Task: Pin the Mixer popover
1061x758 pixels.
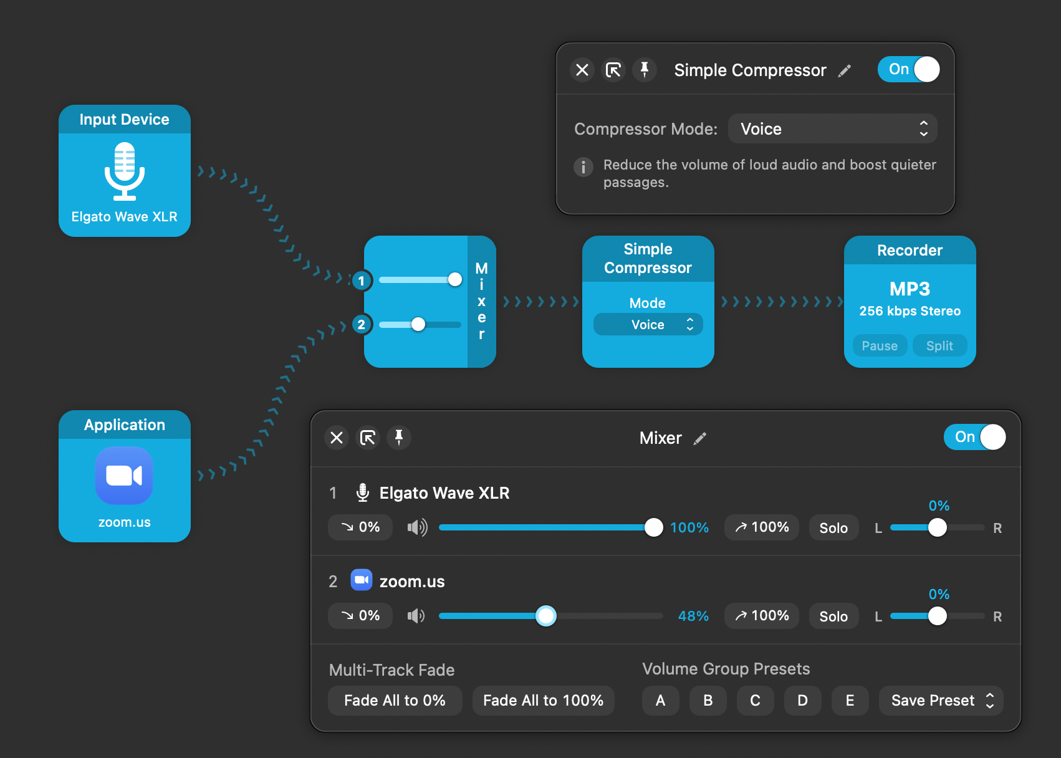Action: tap(399, 438)
